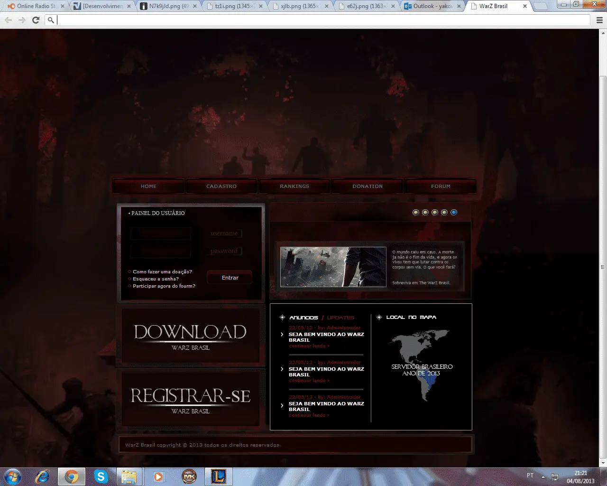The height and width of the screenshot is (486, 607).
Task: Open the DONATION menu item
Action: point(368,186)
